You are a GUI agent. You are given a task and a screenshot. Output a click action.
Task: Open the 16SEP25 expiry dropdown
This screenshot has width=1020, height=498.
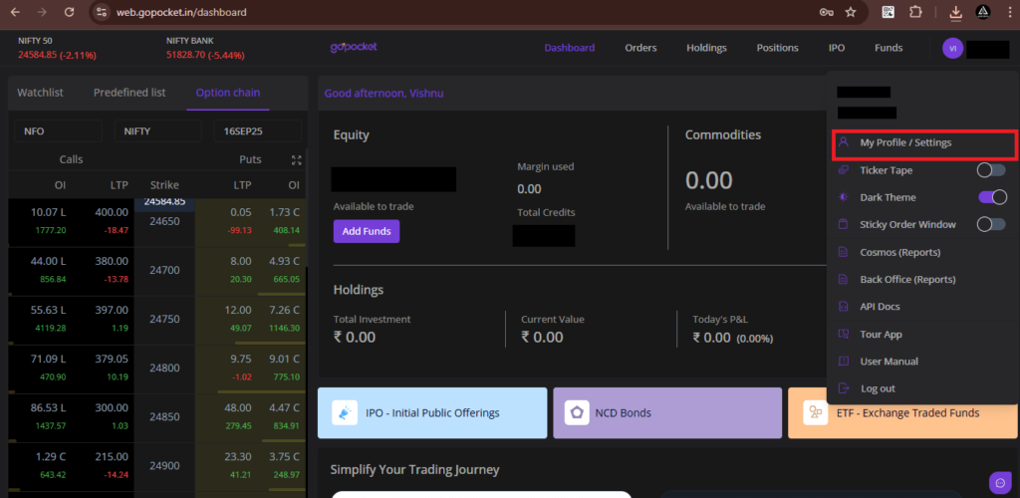click(257, 131)
